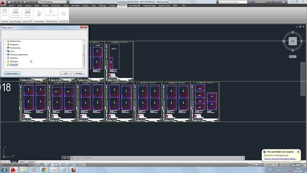The width and height of the screenshot is (307, 173).
Task: Open the Exchange App Manager tool
Action: coord(15,13)
